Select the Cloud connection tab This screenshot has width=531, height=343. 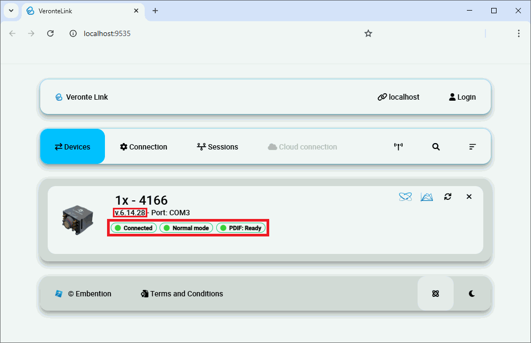pyautogui.click(x=303, y=147)
